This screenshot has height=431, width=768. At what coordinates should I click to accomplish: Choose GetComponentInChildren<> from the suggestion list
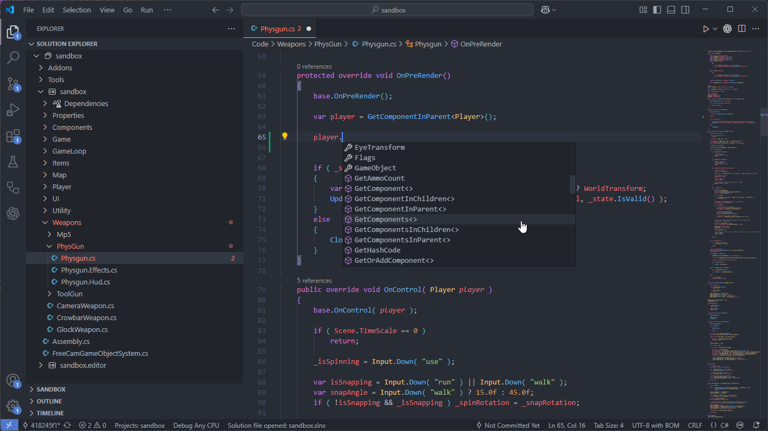(404, 199)
